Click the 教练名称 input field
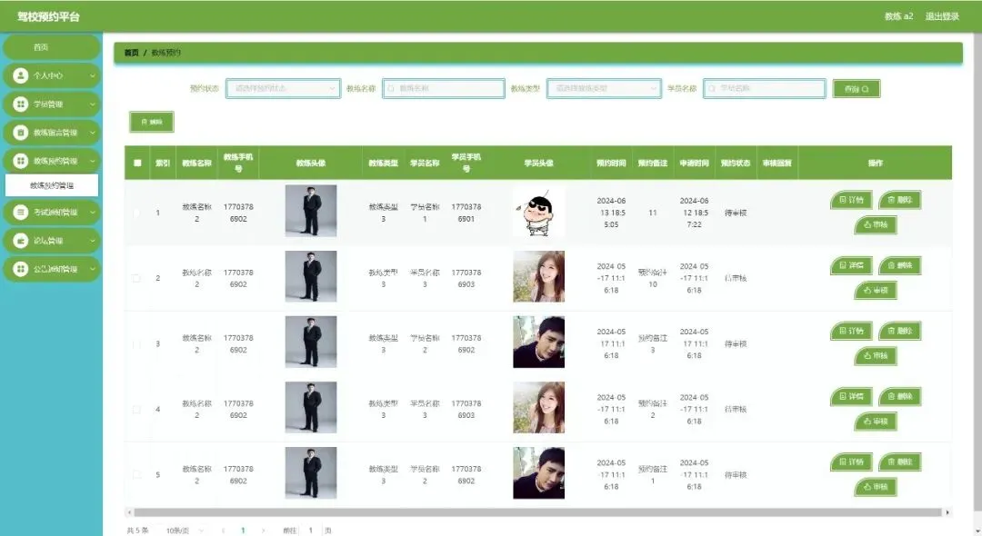Viewport: 982px width, 536px height. click(444, 89)
